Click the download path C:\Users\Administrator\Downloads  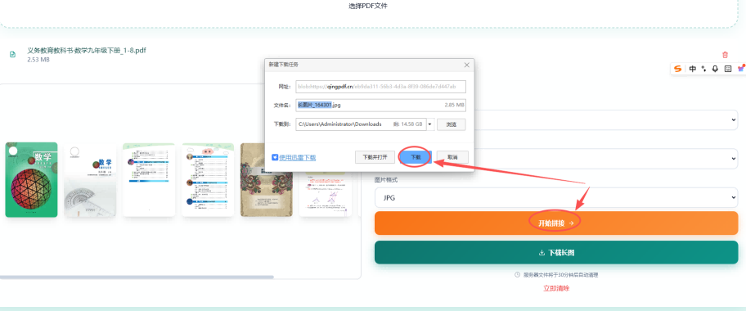pos(340,124)
